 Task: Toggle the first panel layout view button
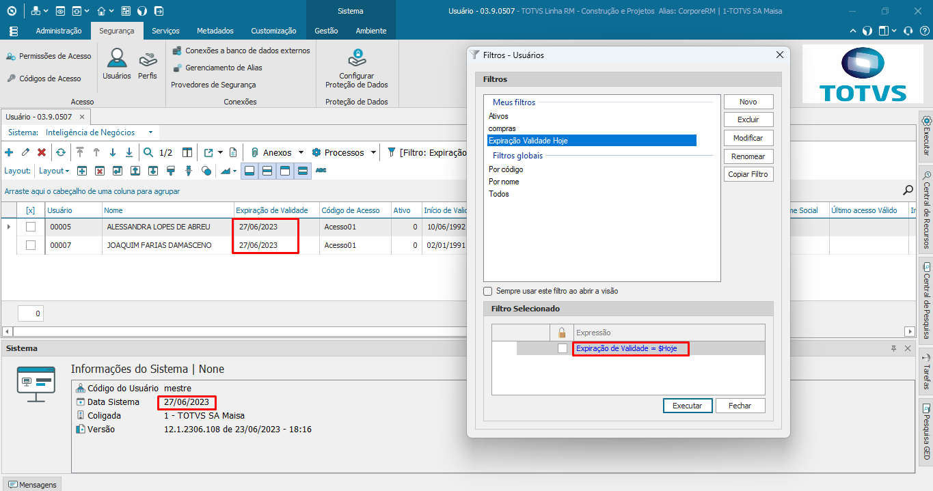click(250, 171)
